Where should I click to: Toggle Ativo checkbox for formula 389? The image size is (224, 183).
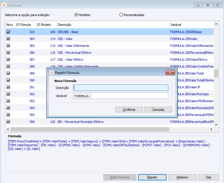point(8,73)
